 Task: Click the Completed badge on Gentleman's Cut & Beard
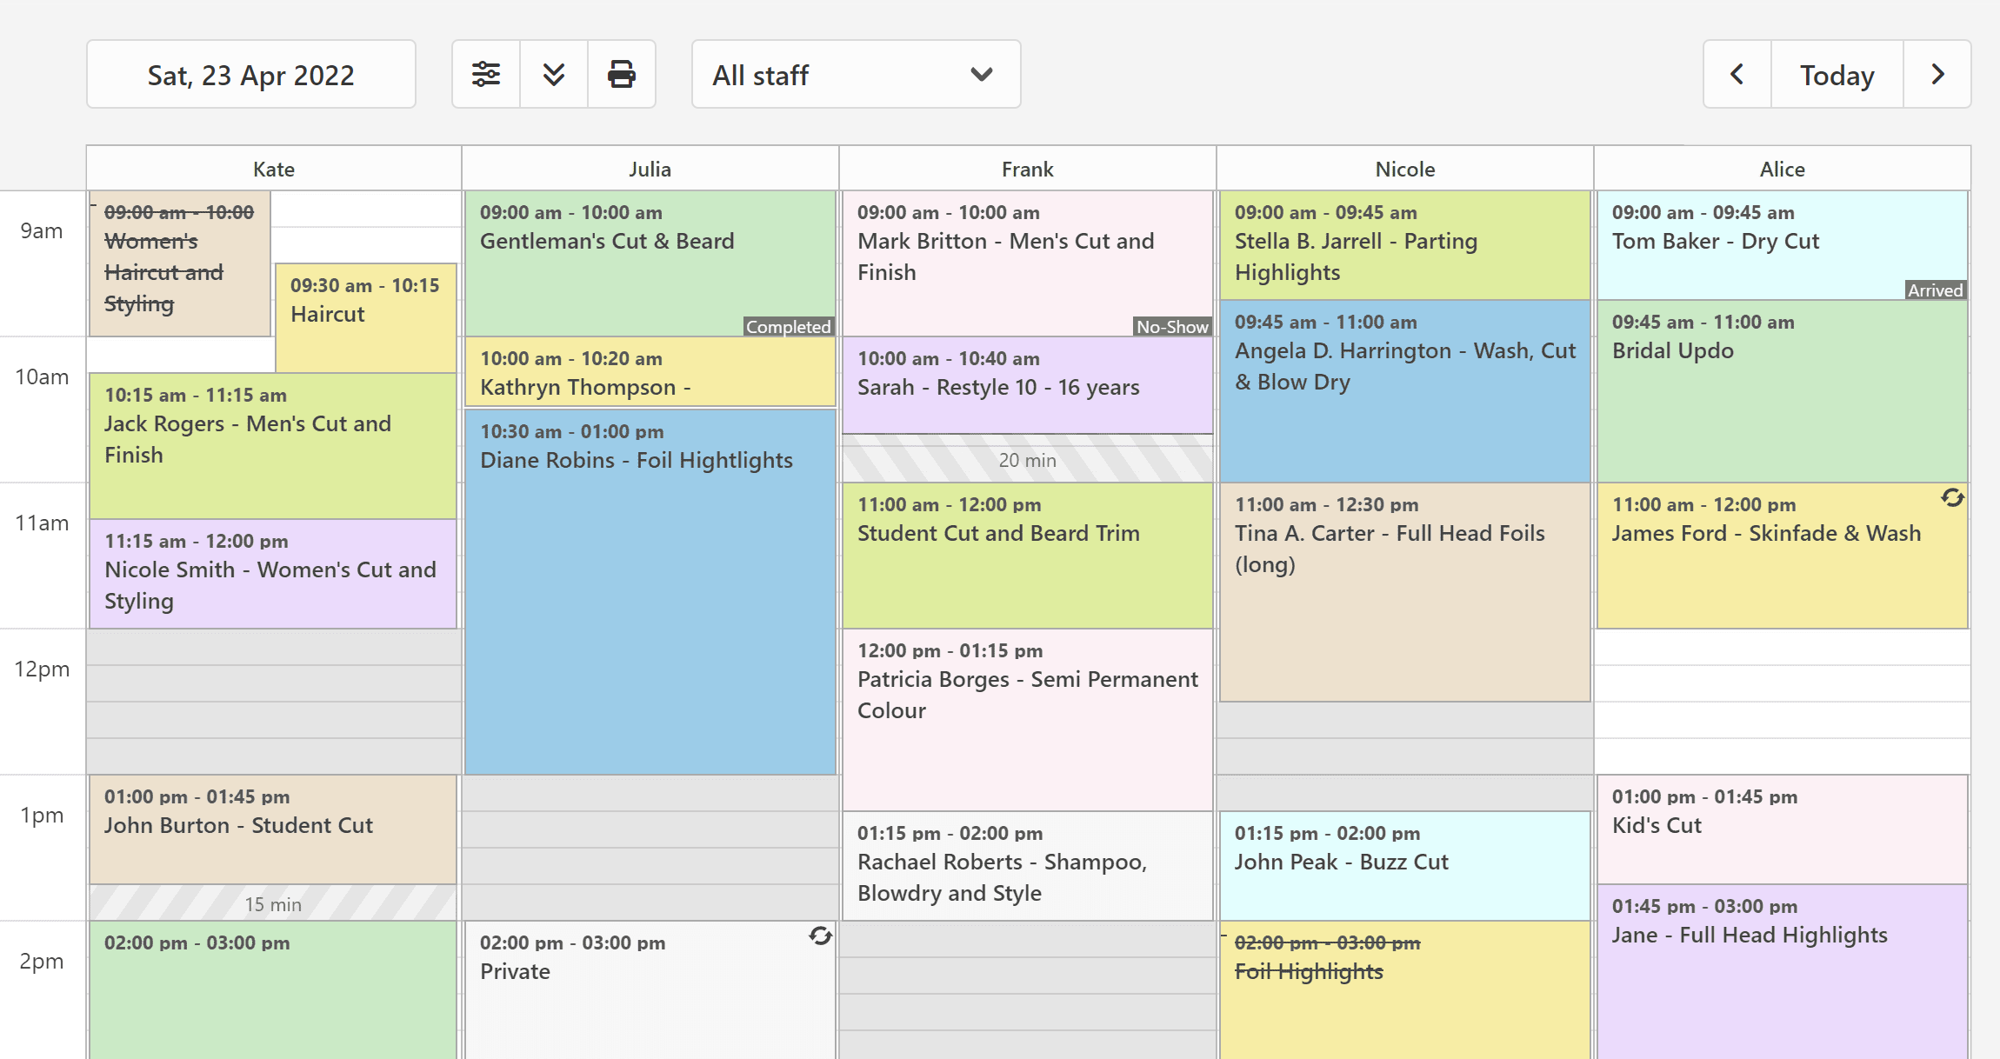click(x=788, y=327)
